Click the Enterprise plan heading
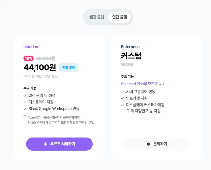Viewport: 211px width, 170px height. tap(130, 47)
